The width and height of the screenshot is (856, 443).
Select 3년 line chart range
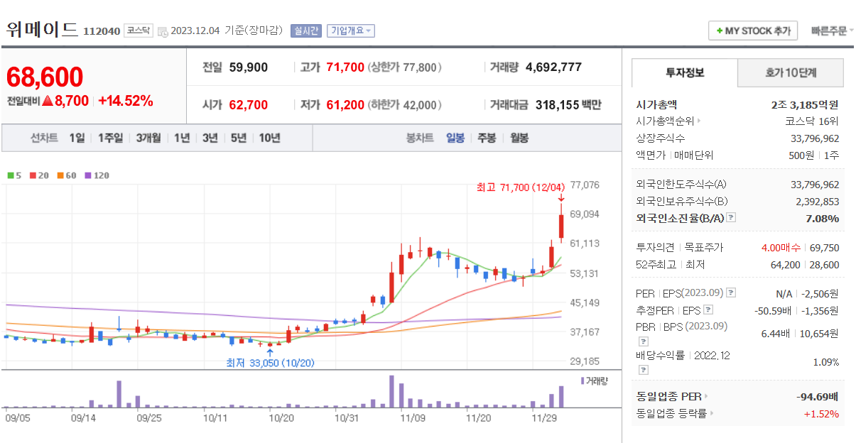(x=210, y=138)
